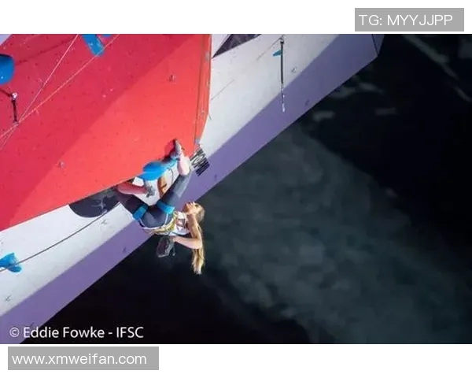The height and width of the screenshot is (378, 472).
Task: Click the dark round volume under red wall
Action: (x=94, y=203)
